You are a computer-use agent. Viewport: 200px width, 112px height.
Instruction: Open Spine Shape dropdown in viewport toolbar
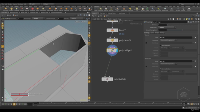pyautogui.click(x=38, y=19)
